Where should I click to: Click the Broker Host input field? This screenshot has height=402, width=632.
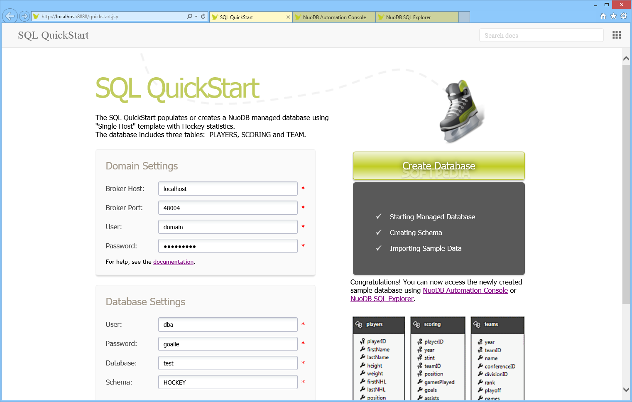pos(228,189)
